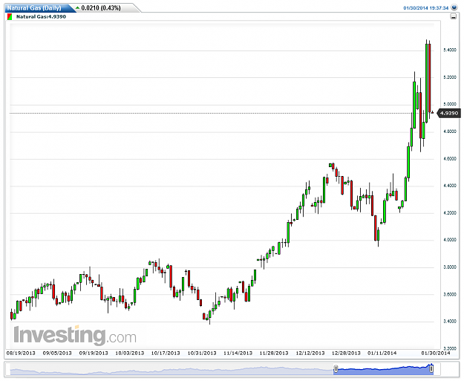Click the legend text 'Natural Gas:4.9390'

pos(41,16)
